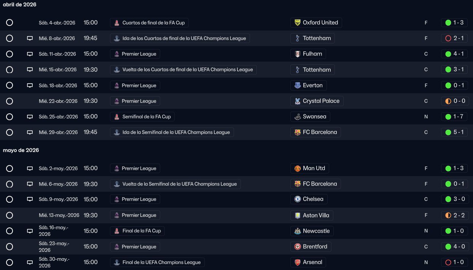Click the Arsenal club crest
Viewport: 473px width, 270px height.
coord(298,262)
